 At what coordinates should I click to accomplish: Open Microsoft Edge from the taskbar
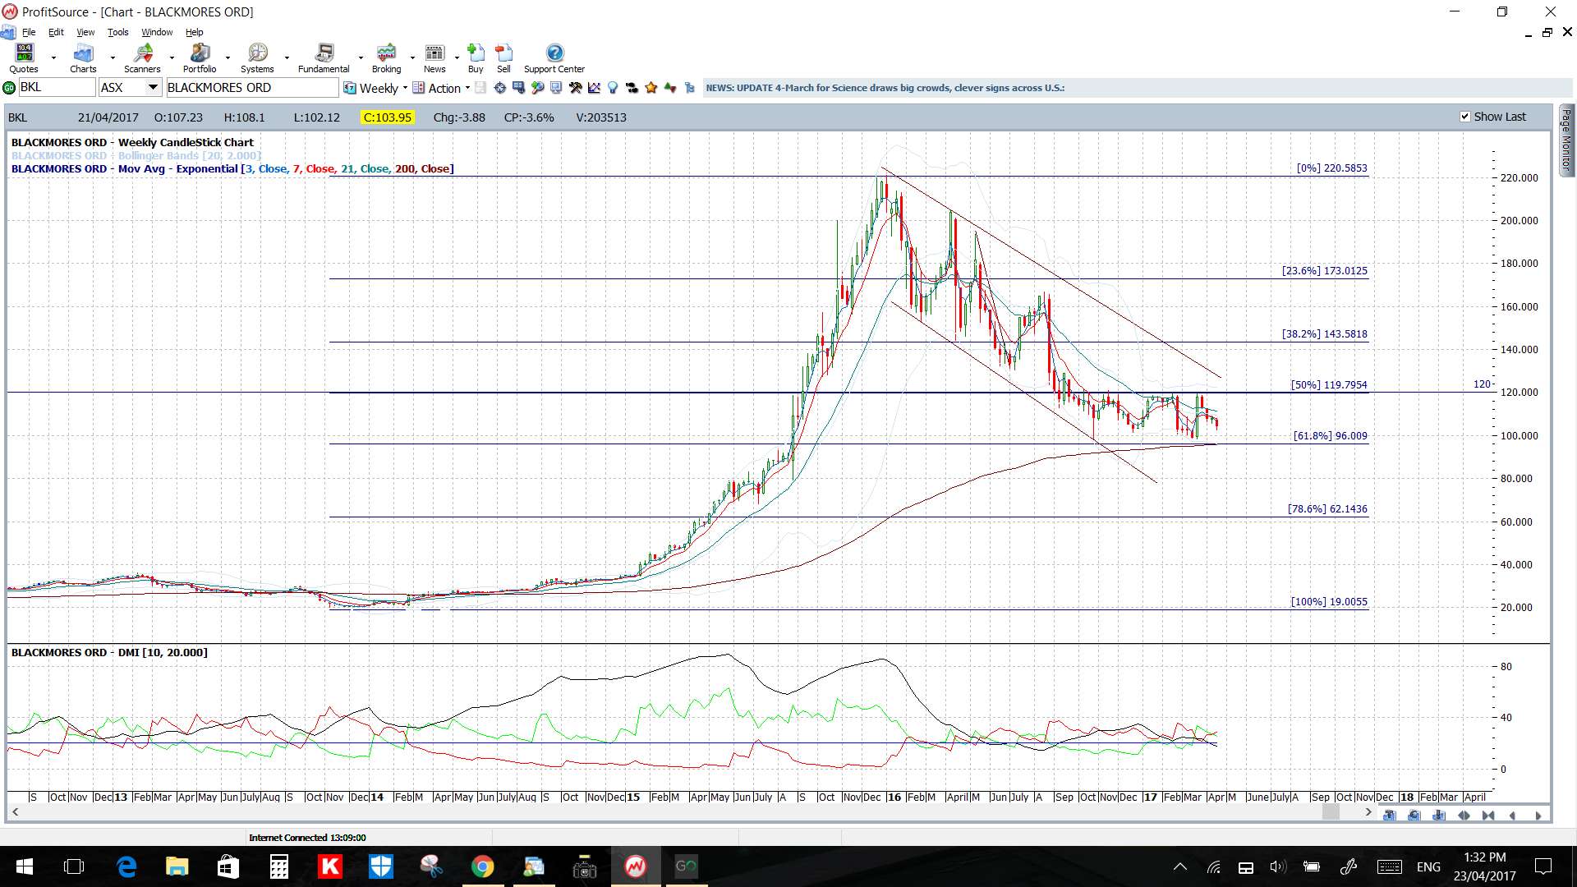(126, 866)
